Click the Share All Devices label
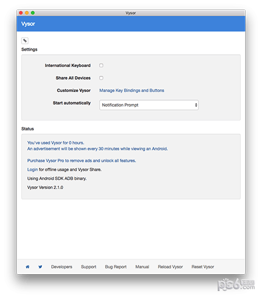 pos(73,78)
